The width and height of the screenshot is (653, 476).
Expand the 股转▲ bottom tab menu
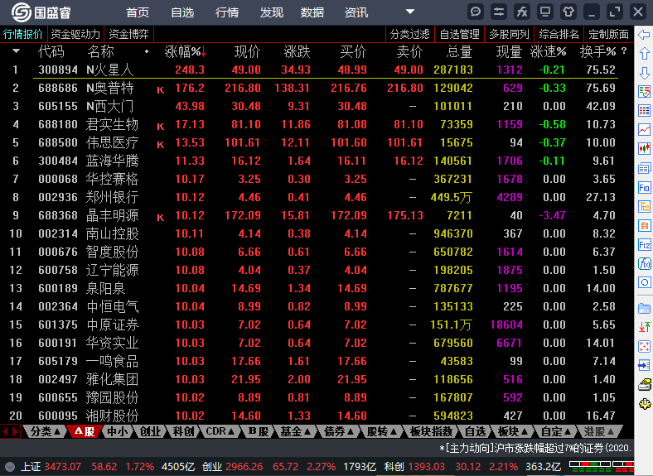(382, 431)
